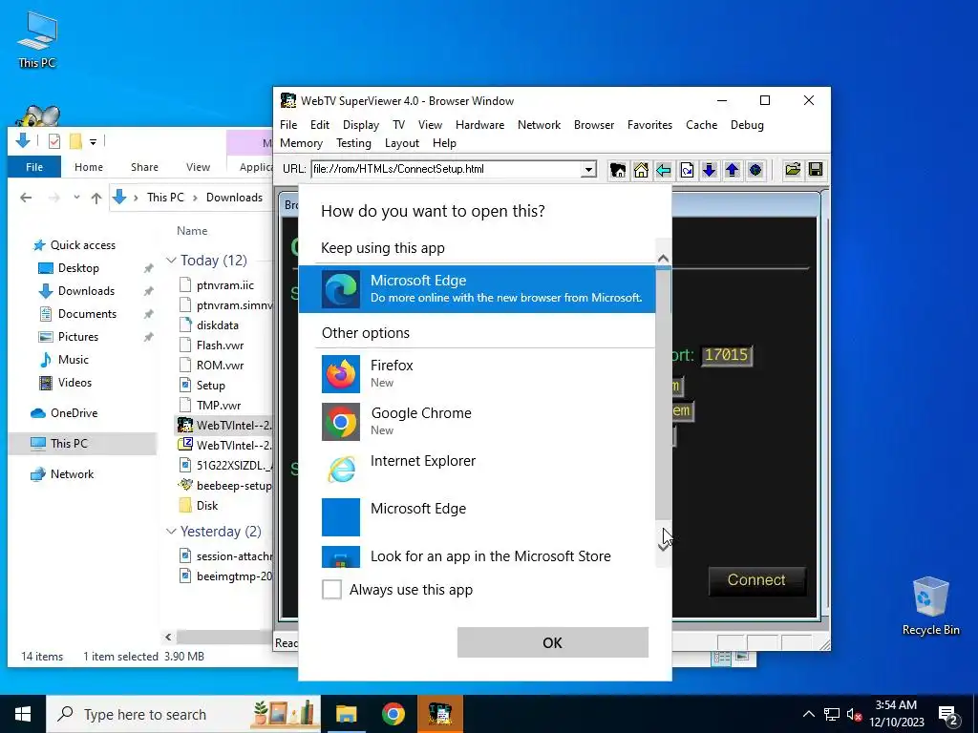The image size is (978, 733).
Task: Select OneDrive in Explorer navigation pane
Action: tap(74, 412)
